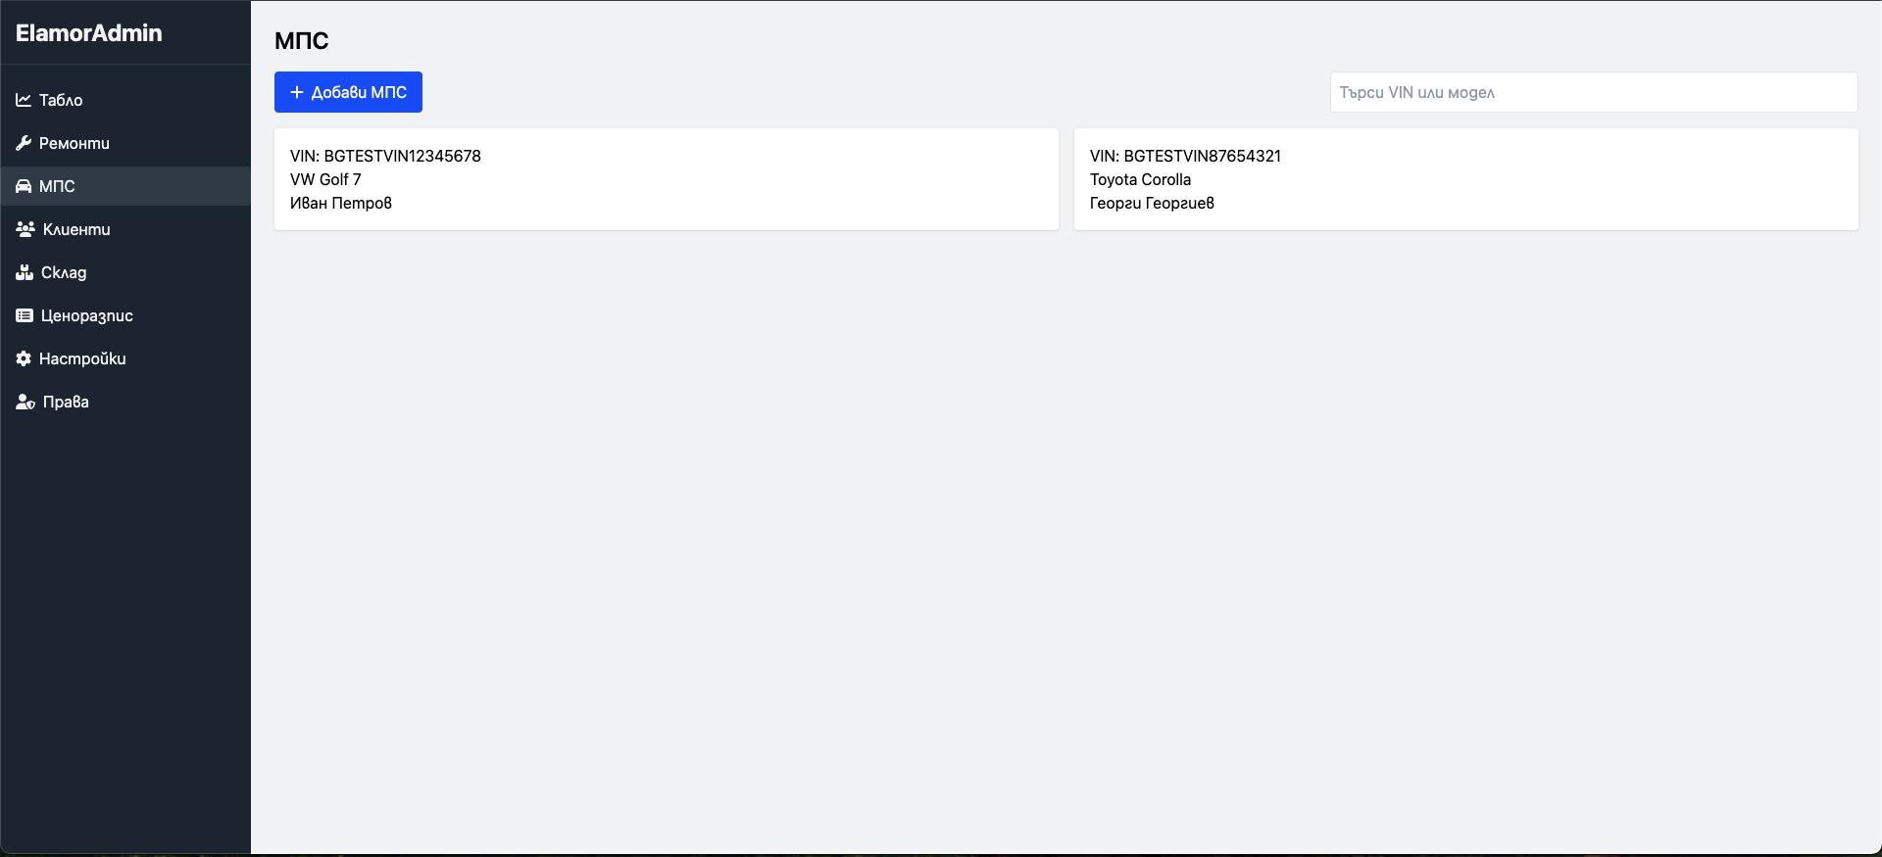Focus the VIN or model search field

point(1593,92)
